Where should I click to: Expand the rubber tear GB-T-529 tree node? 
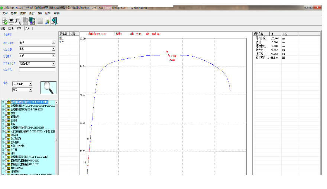(3, 164)
